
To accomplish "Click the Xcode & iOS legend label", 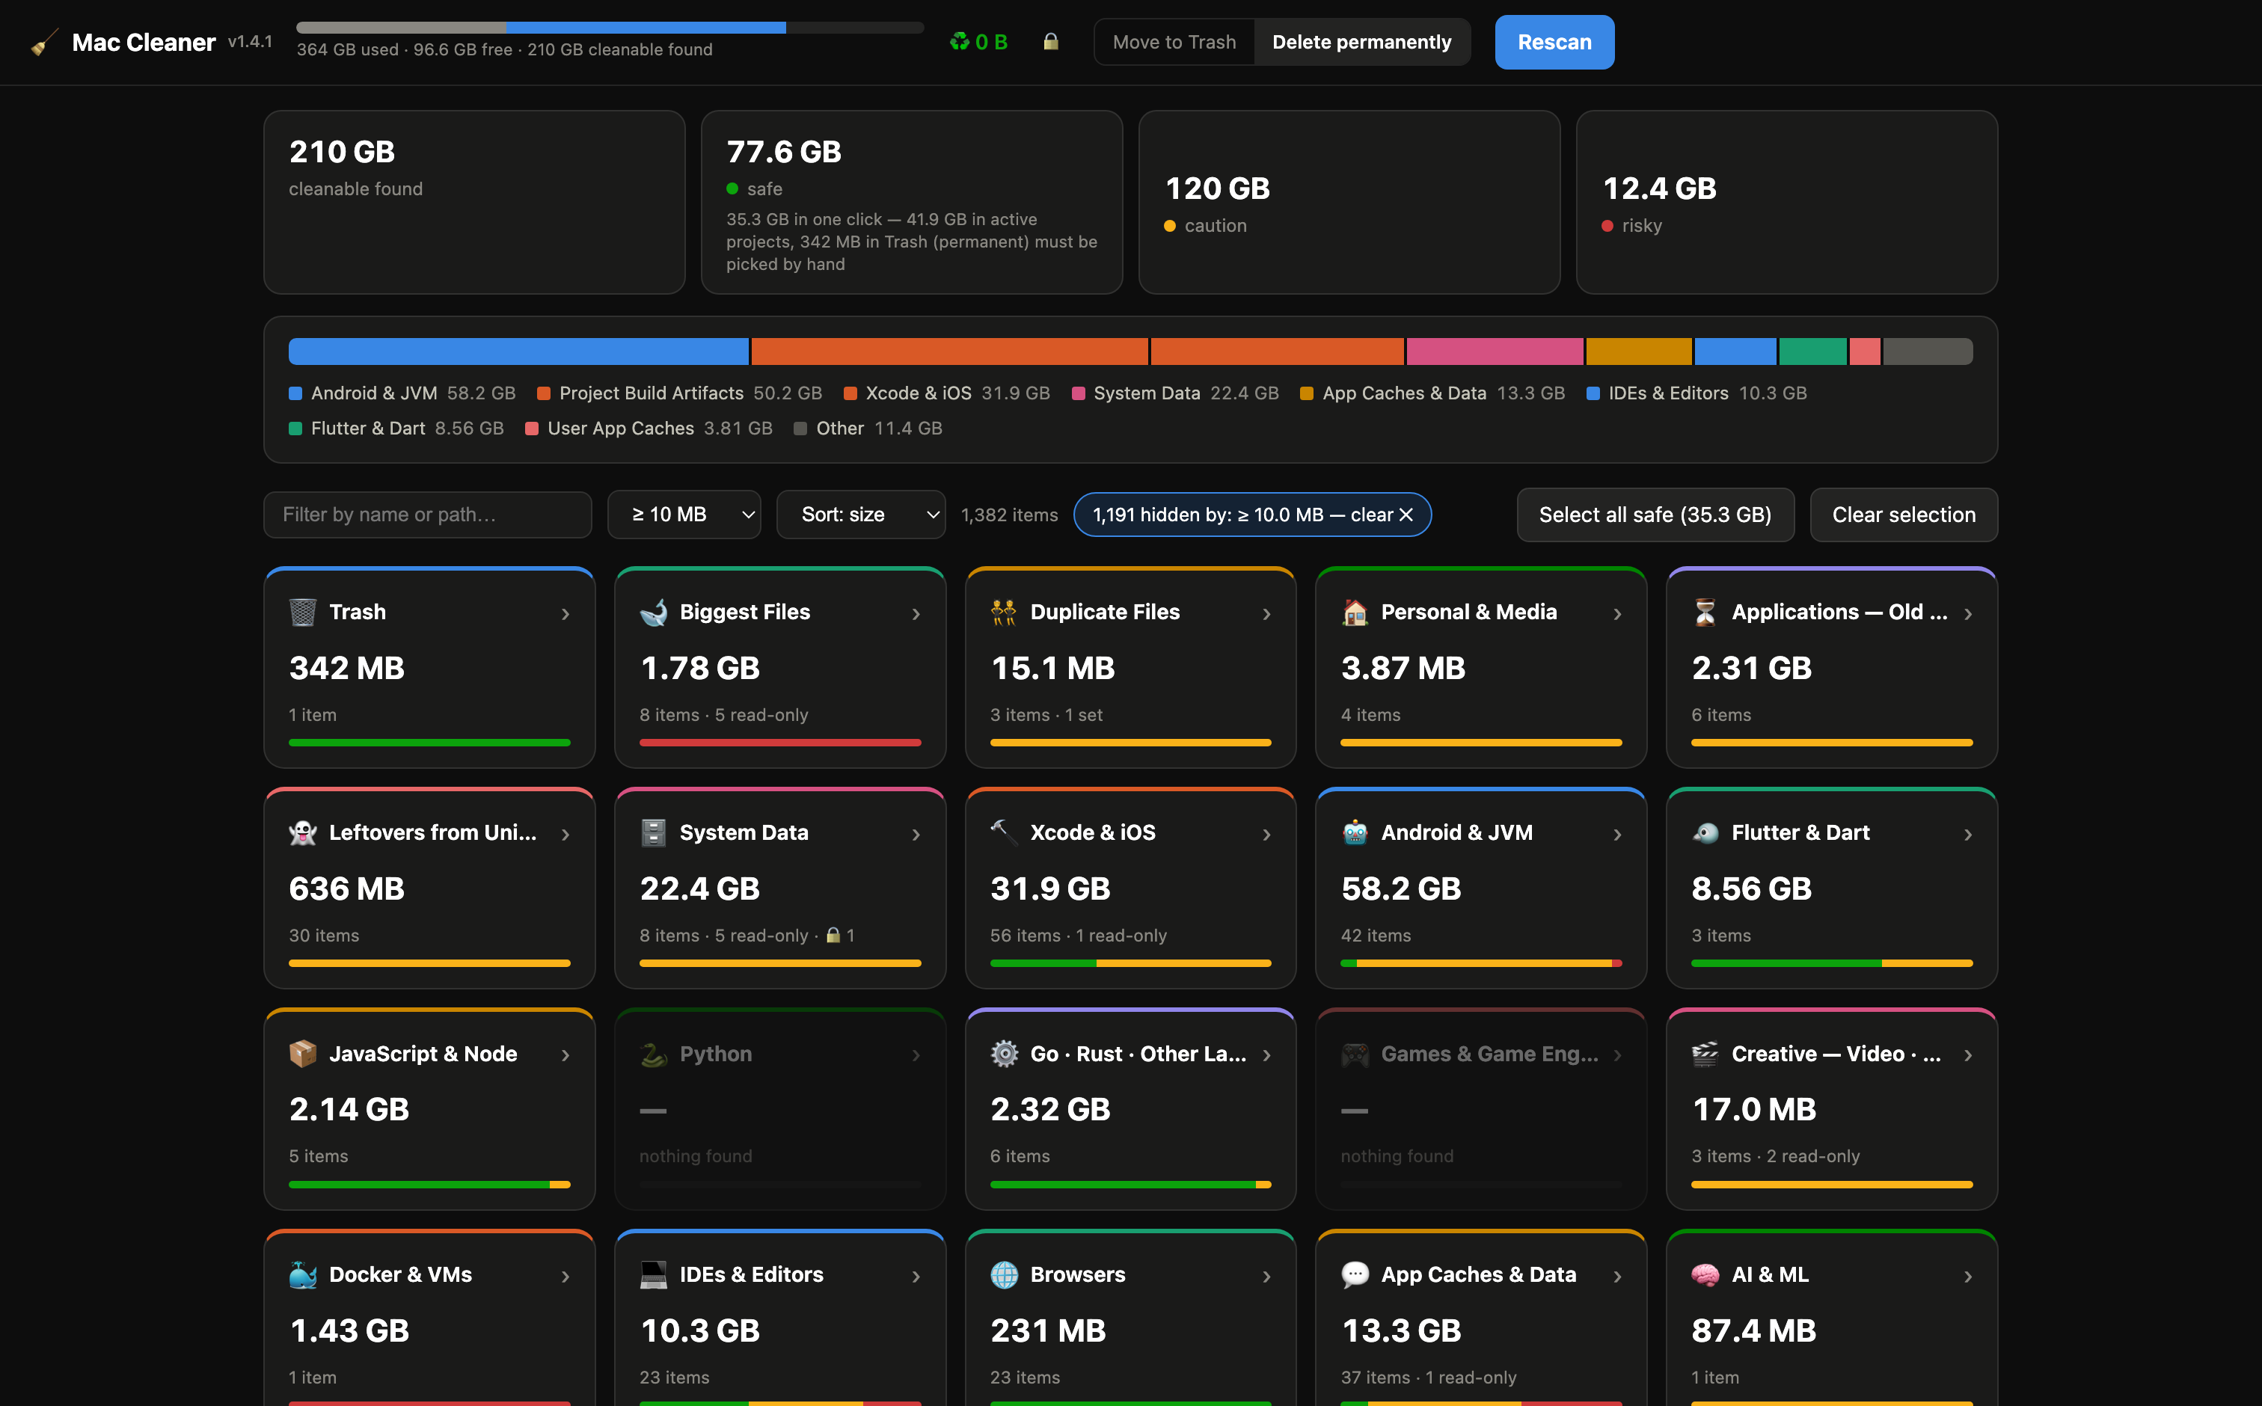I will tap(918, 393).
